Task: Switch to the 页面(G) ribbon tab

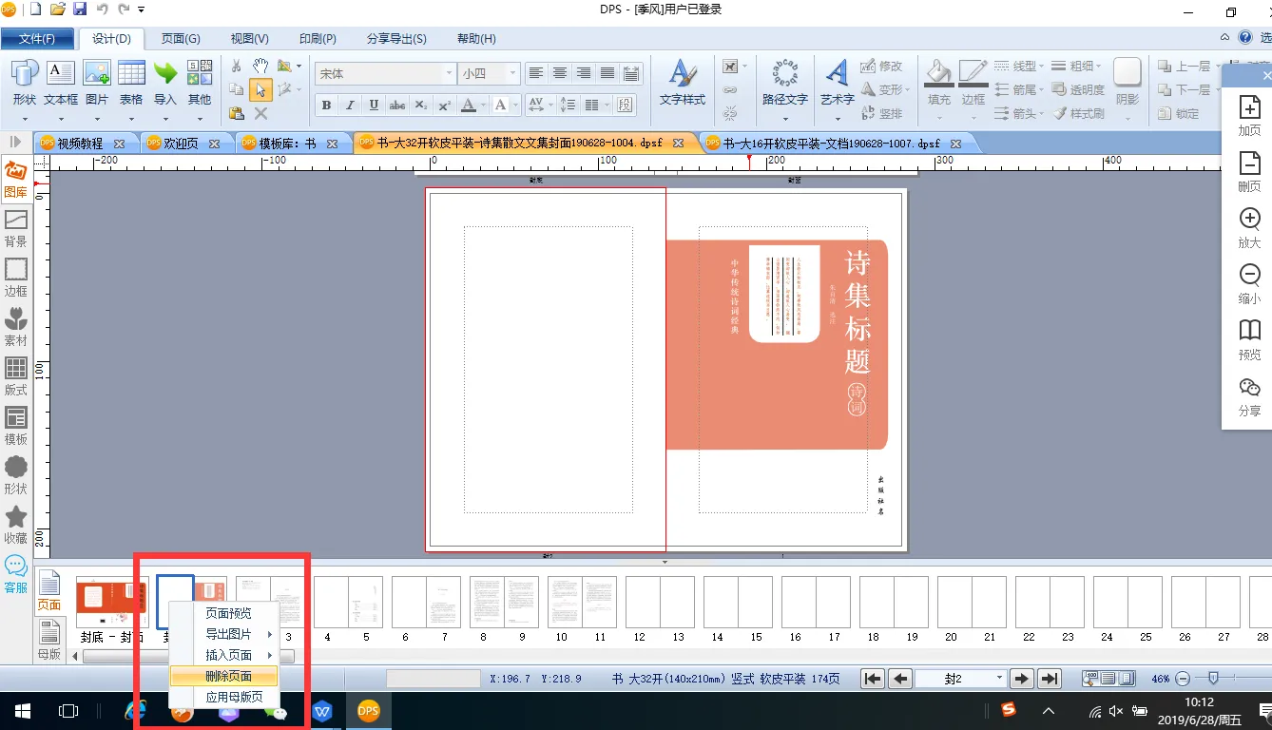Action: 180,39
